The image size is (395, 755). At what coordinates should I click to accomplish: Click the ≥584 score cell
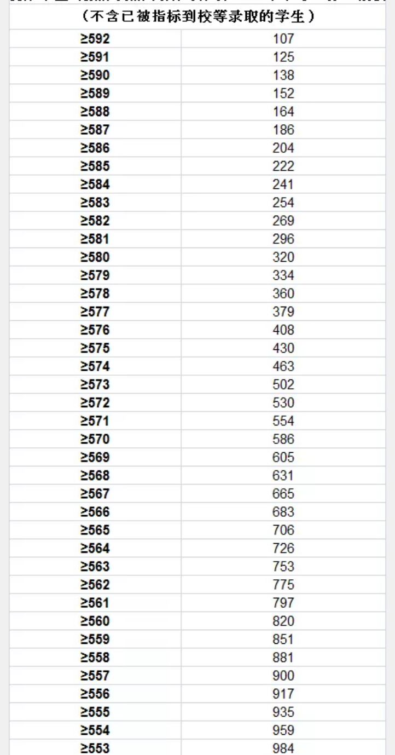95,185
